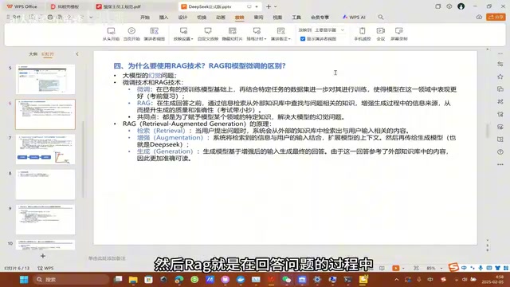
Task: Switch to 设计 ribbon tab
Action: coord(182,18)
